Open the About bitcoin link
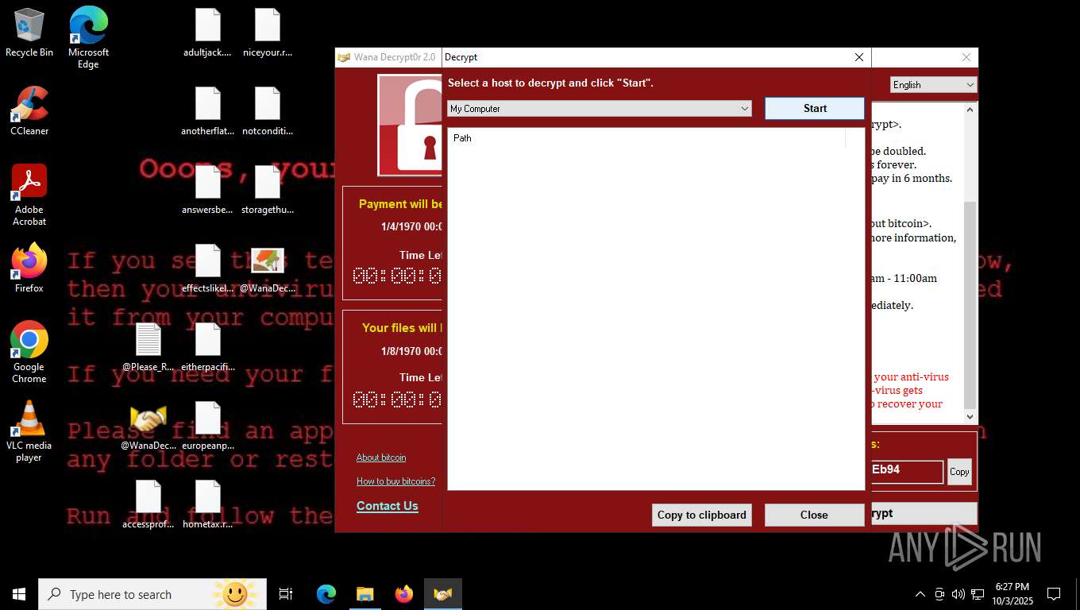The image size is (1080, 610). (x=381, y=457)
